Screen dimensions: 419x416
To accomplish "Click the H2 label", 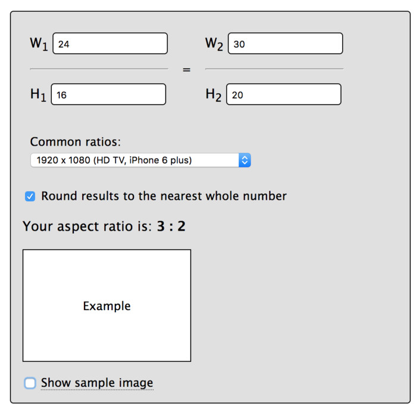I will [213, 95].
